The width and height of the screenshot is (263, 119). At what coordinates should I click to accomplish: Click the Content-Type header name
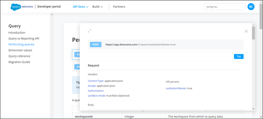tap(96, 81)
